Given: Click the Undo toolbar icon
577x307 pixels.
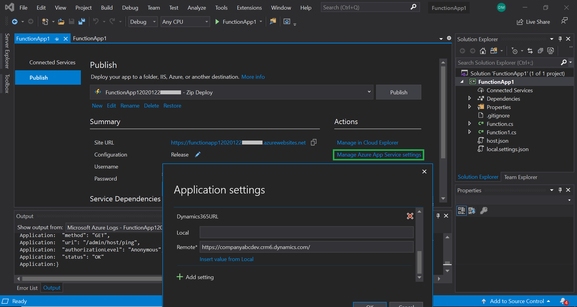Looking at the screenshot, I should coord(96,21).
